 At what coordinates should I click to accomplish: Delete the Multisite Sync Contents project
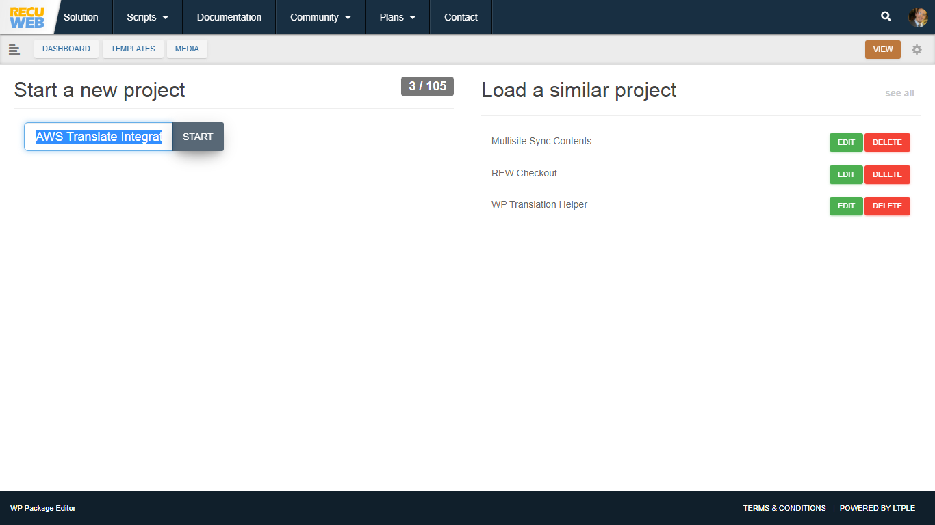(887, 142)
